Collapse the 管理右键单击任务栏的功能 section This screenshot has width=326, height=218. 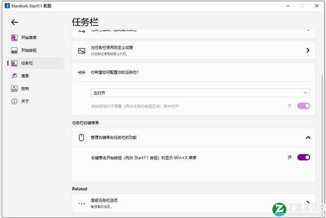[308, 138]
